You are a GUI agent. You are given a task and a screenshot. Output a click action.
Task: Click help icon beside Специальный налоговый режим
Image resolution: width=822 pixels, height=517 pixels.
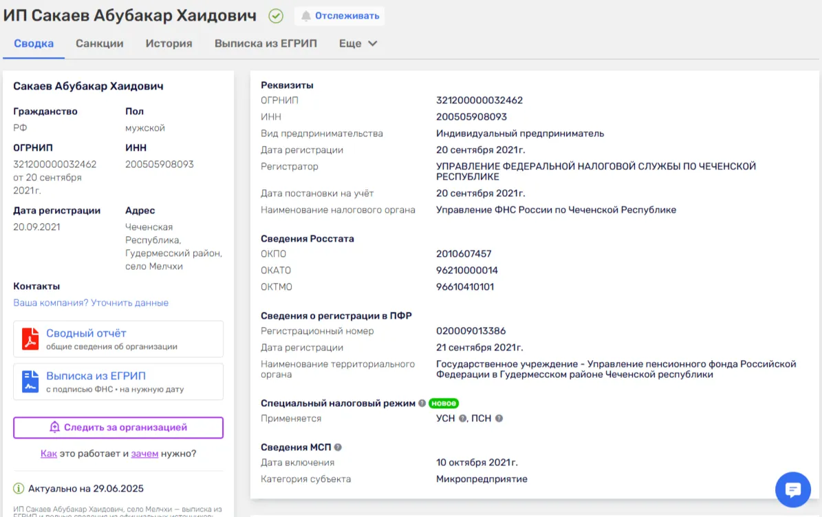[x=422, y=403]
